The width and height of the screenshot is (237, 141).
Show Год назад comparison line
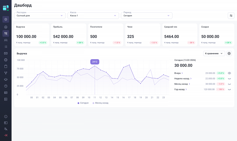click(x=229, y=89)
